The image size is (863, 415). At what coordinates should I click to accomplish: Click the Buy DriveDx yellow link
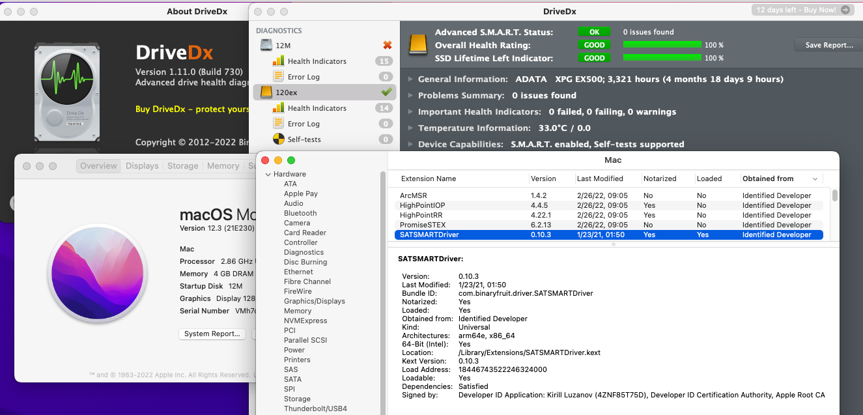pyautogui.click(x=192, y=109)
